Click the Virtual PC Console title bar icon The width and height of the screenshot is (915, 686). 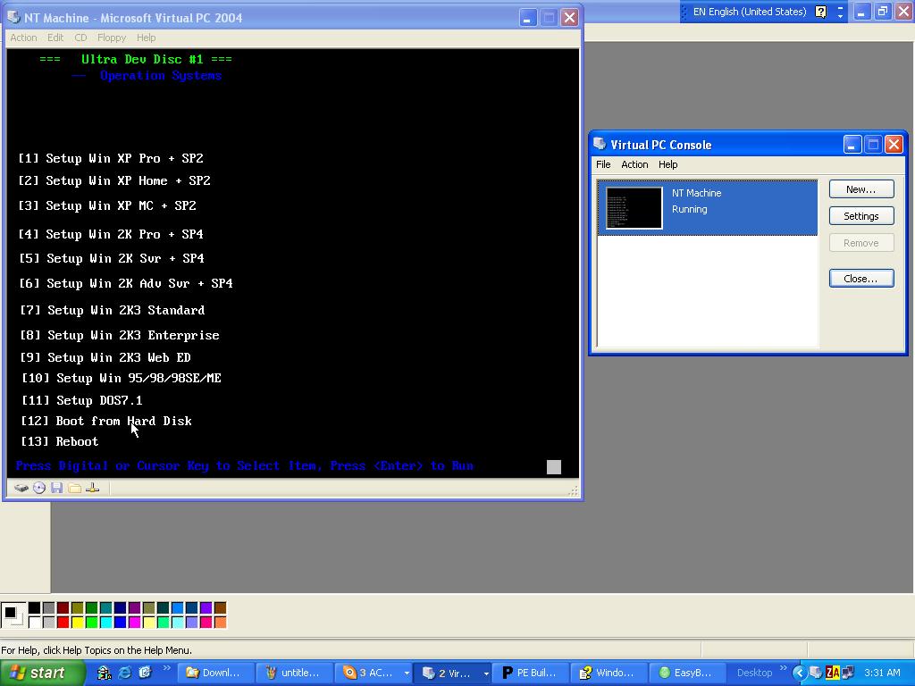(600, 144)
